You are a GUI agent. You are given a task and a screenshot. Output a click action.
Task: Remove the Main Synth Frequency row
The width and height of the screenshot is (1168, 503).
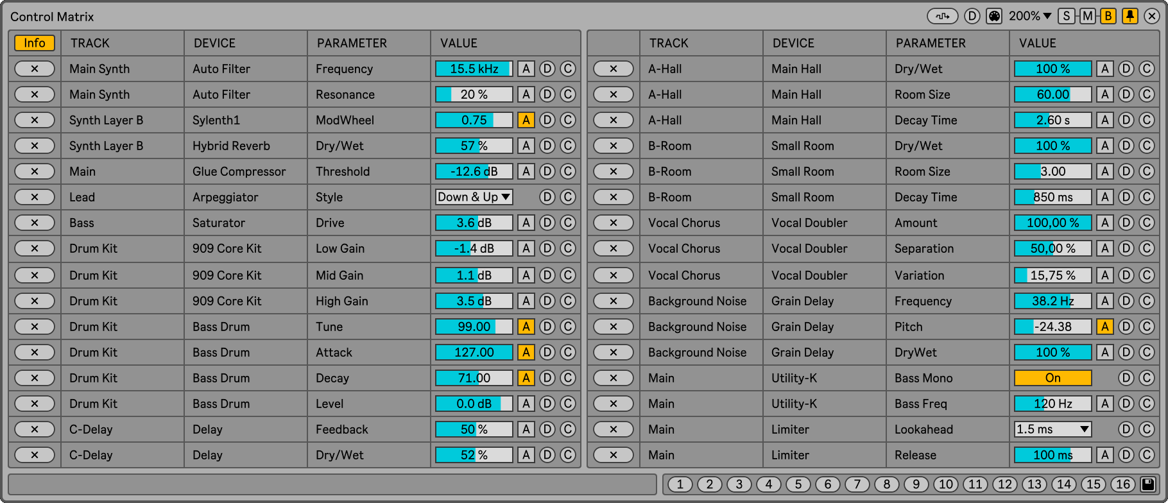click(35, 69)
